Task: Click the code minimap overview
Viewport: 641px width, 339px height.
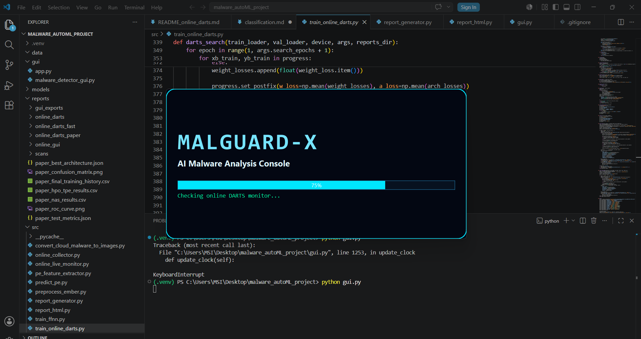Action: (616, 125)
